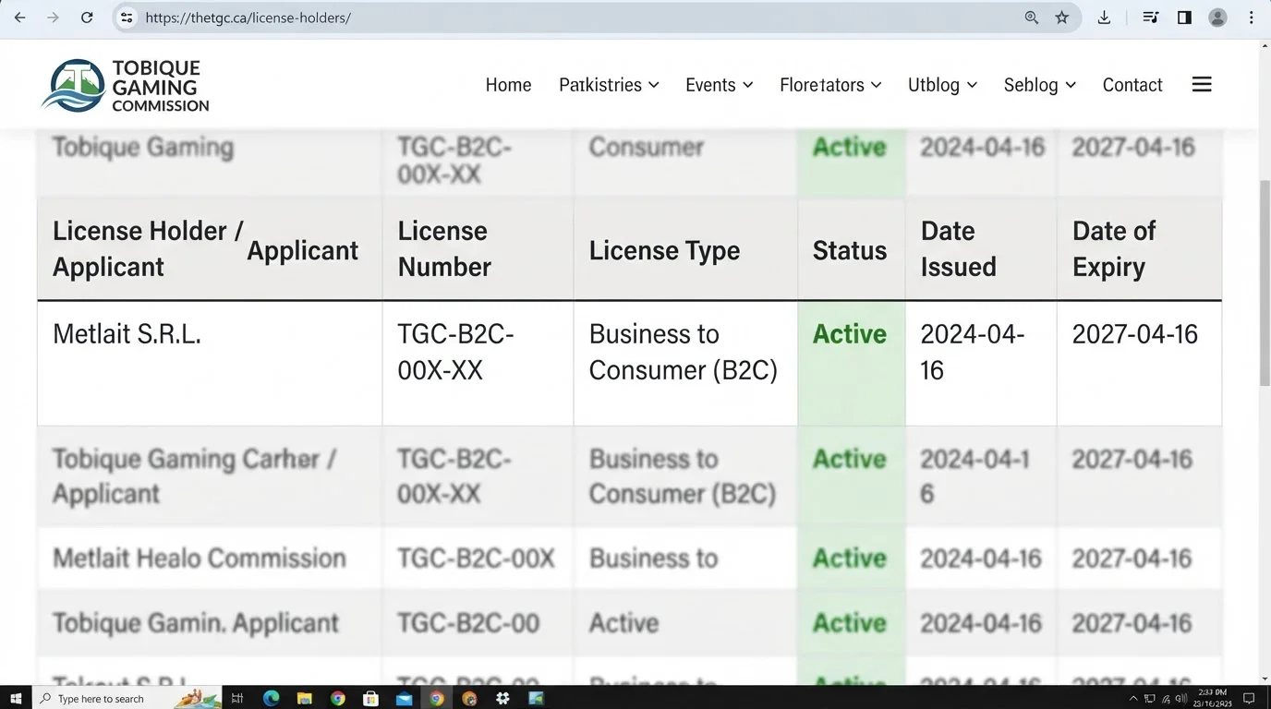Click the browser forward arrow
Image resolution: width=1271 pixels, height=709 pixels.
(x=53, y=18)
